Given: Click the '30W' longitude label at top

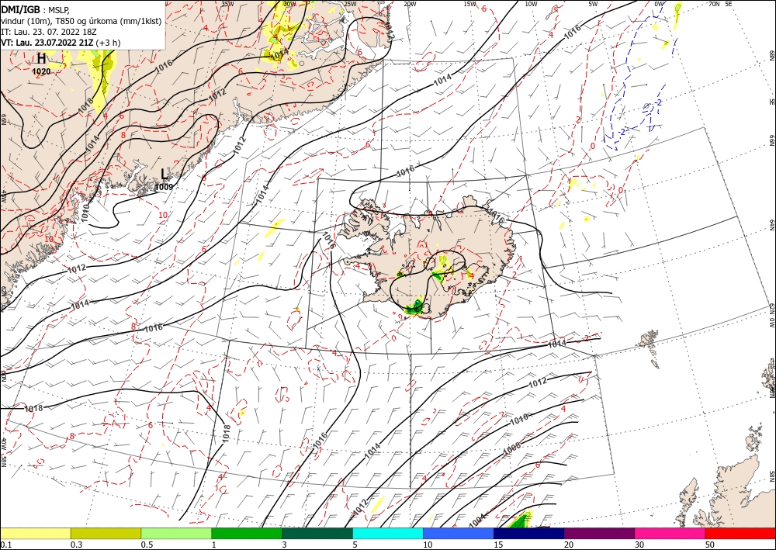Looking at the screenshot, I should [289, 4].
